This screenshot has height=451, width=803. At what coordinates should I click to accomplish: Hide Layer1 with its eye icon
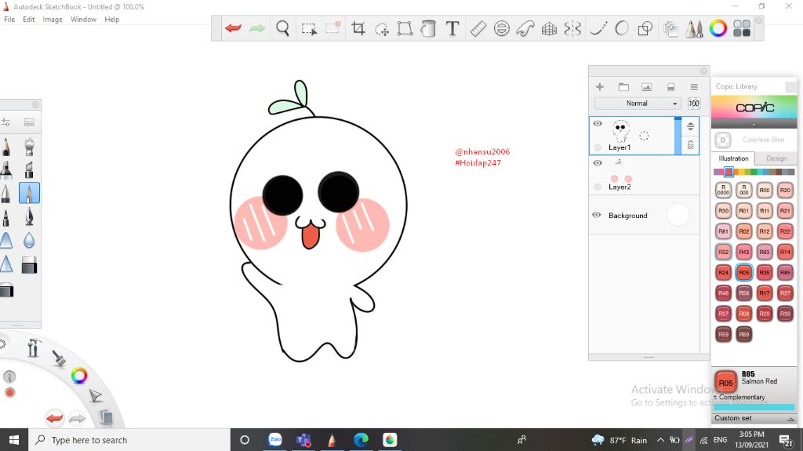coord(598,123)
